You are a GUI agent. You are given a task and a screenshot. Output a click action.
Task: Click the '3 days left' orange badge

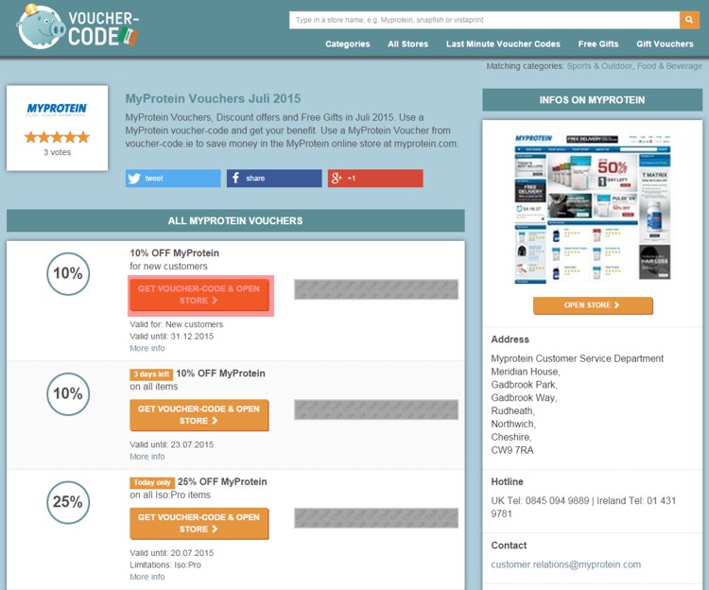(151, 374)
